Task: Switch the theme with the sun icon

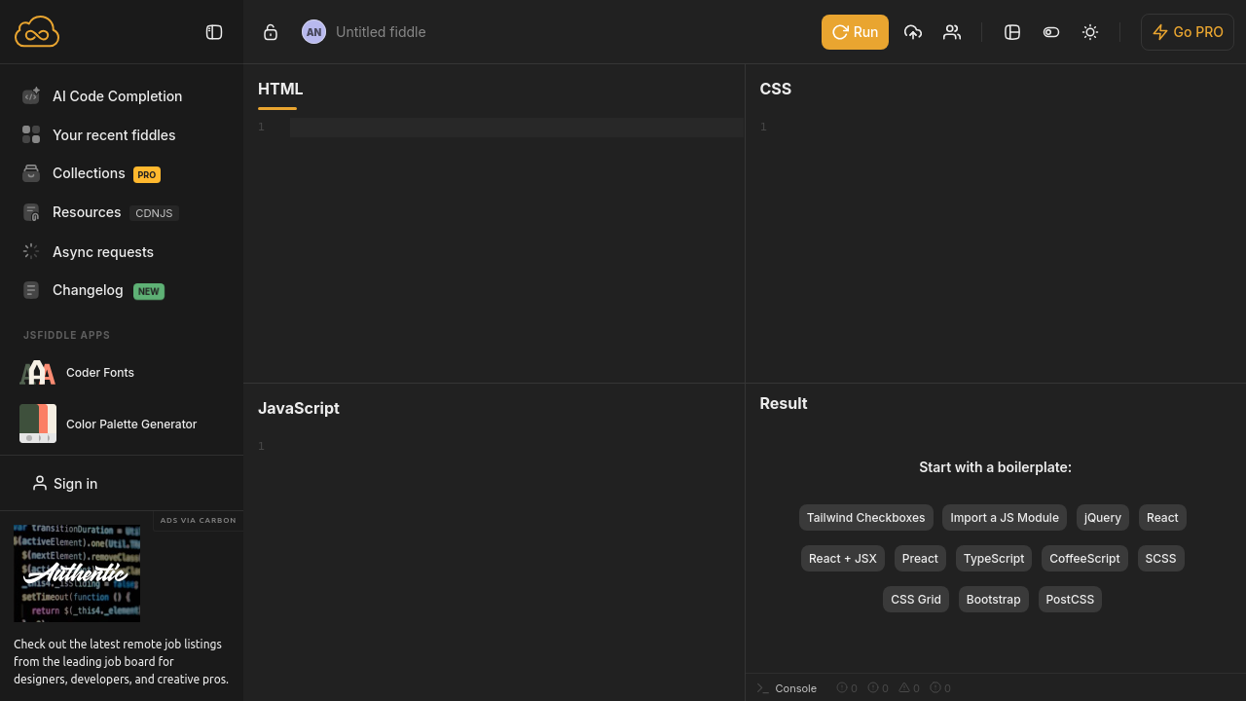Action: (1090, 32)
